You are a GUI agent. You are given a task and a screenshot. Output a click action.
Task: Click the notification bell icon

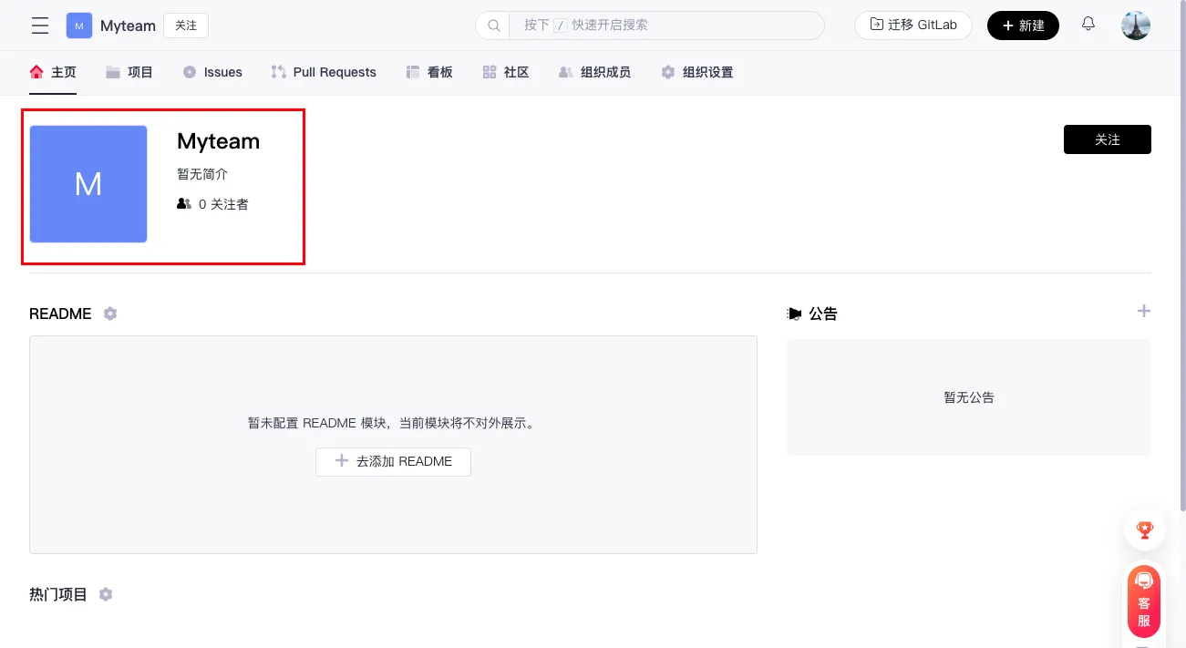pos(1088,25)
